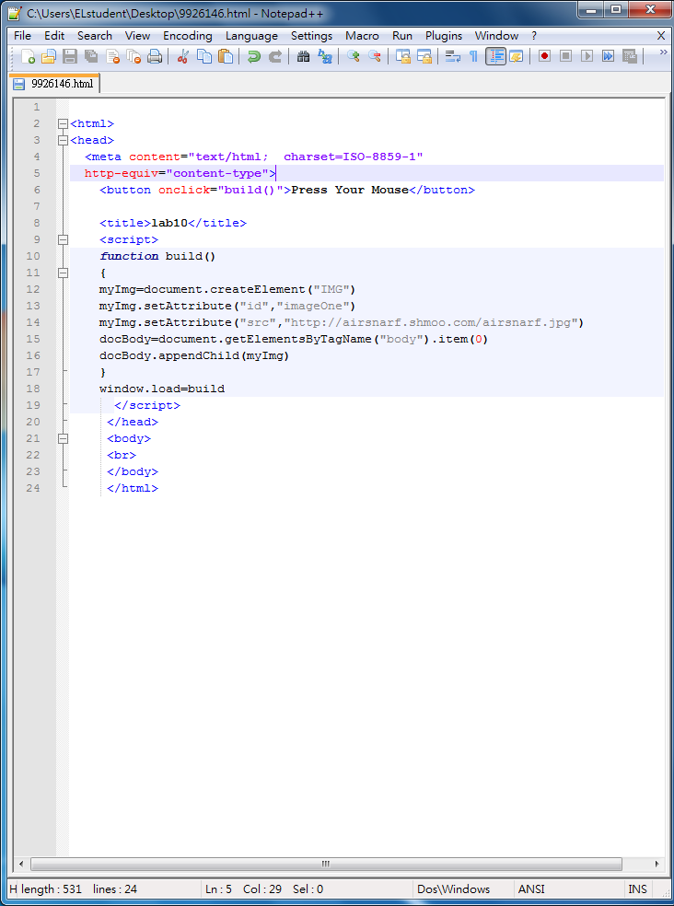
Task: Click the Close All documents icon
Action: (134, 56)
